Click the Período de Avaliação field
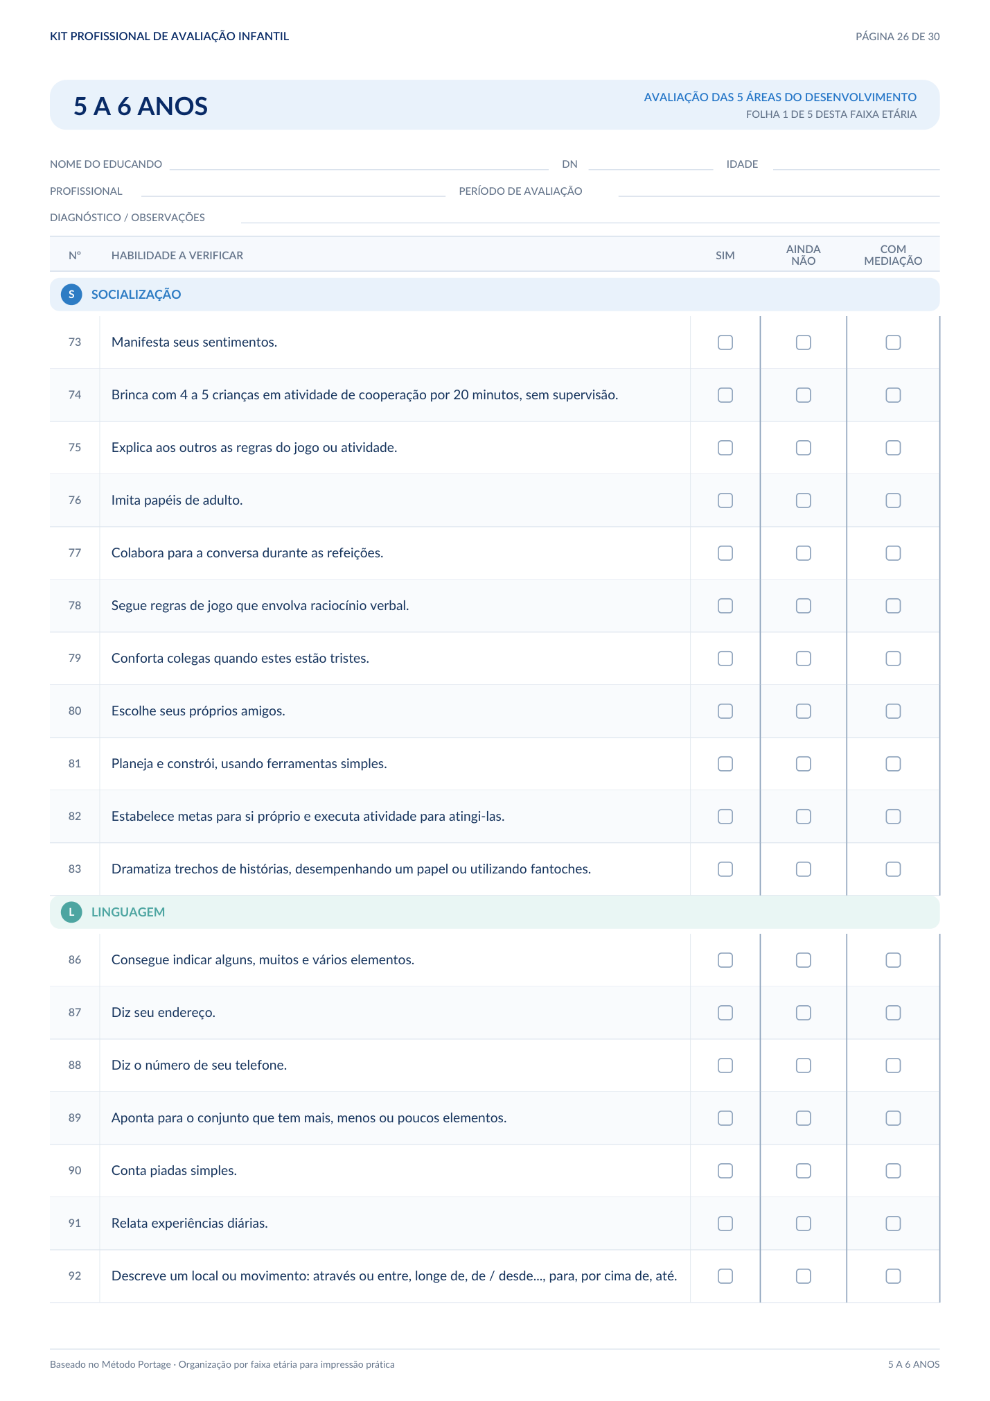The width and height of the screenshot is (990, 1401). click(779, 191)
